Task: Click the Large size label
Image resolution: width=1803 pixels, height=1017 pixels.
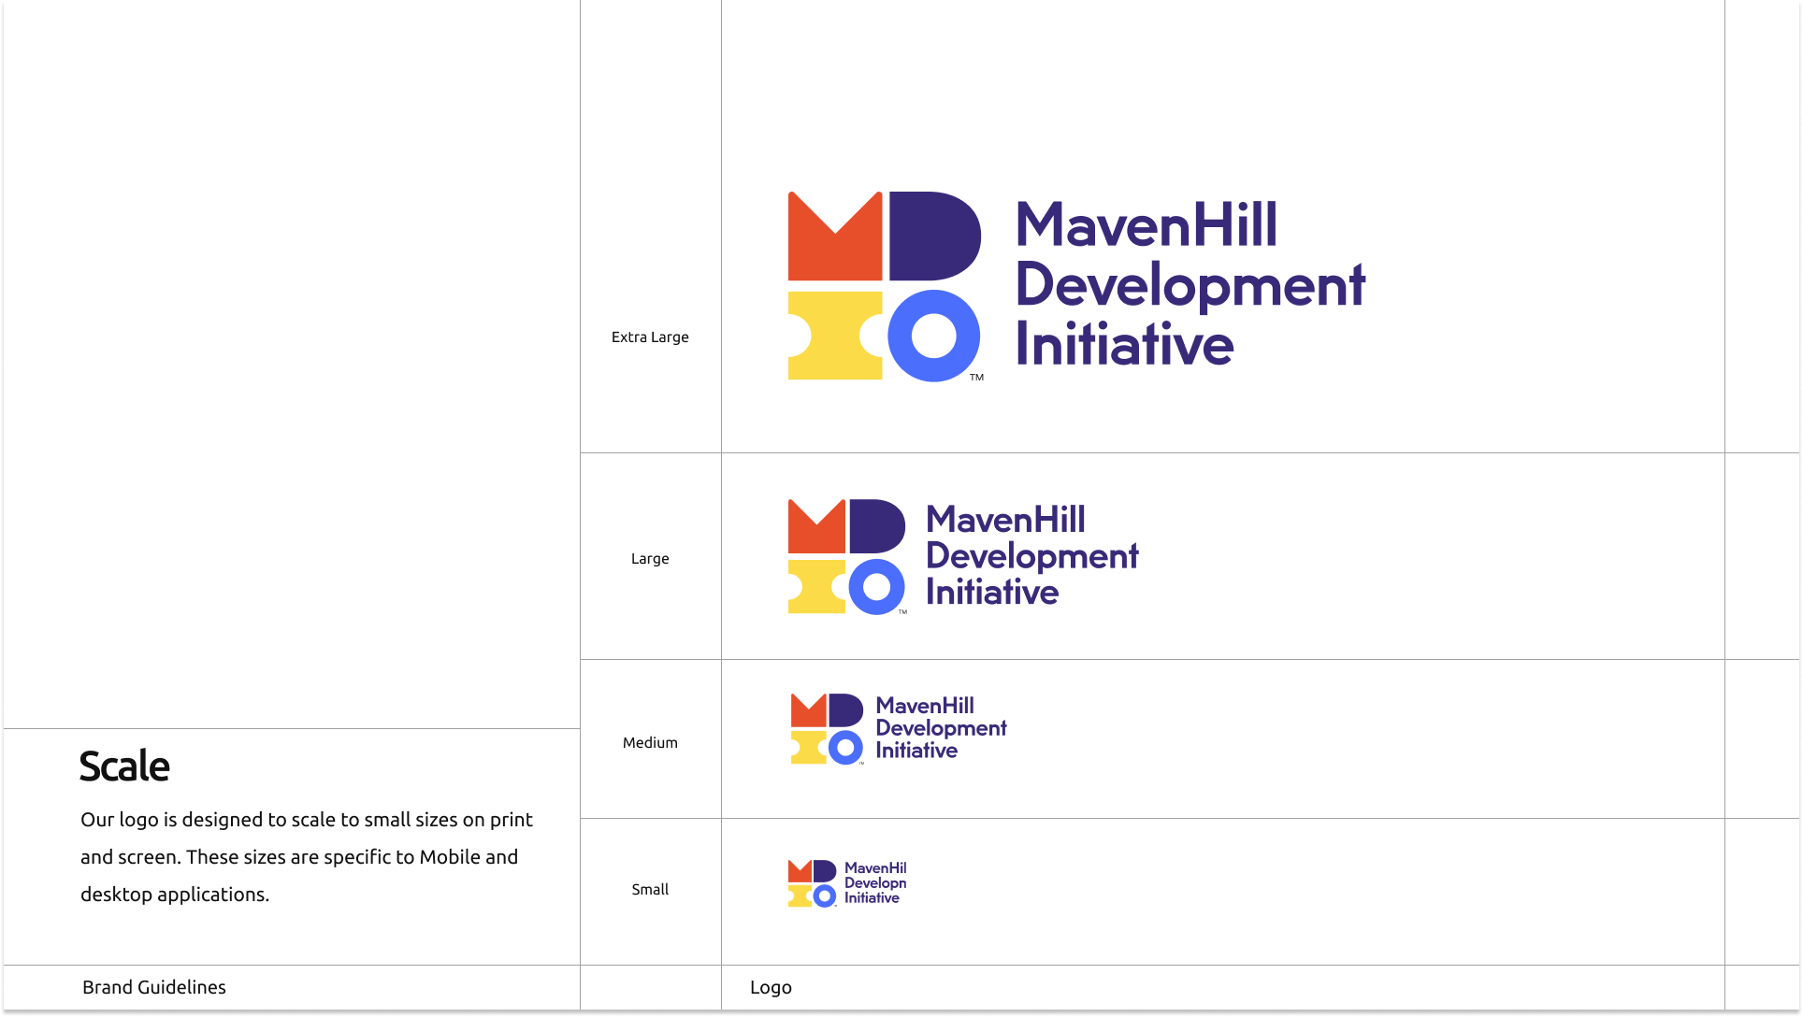Action: point(650,559)
